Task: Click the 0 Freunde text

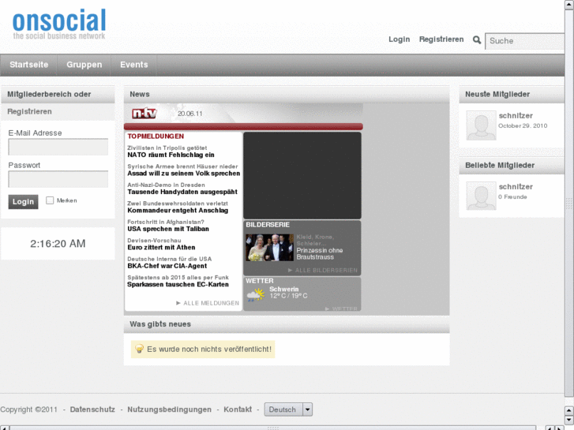Action: (512, 197)
